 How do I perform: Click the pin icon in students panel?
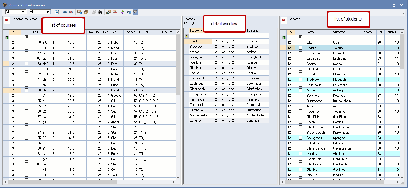click(x=284, y=20)
